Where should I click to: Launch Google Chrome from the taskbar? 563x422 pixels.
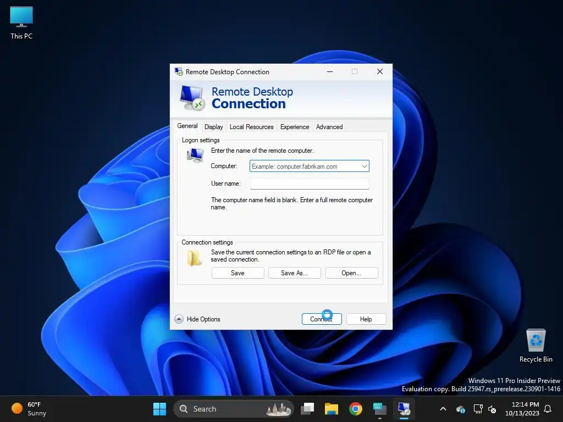click(x=356, y=409)
